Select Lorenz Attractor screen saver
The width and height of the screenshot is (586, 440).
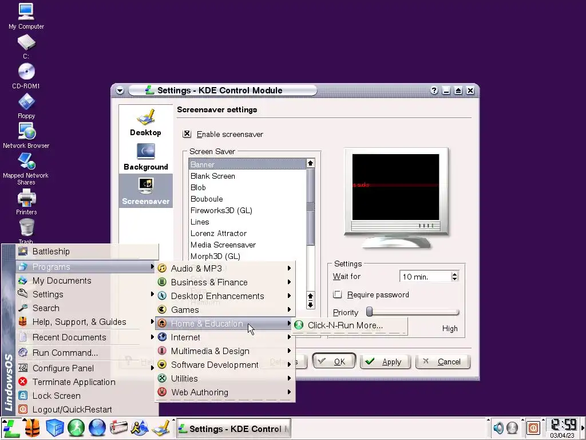[x=247, y=233]
